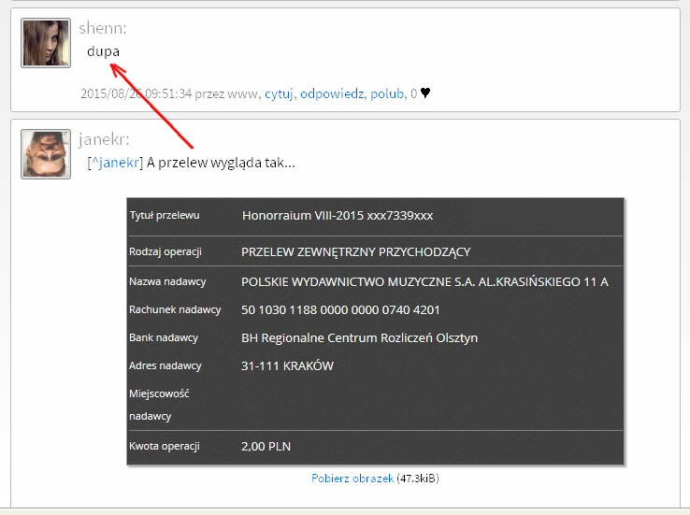This screenshot has height=515, width=690.
Task: Select text 'A przelew wygląda tak...'
Action: pyautogui.click(x=221, y=163)
